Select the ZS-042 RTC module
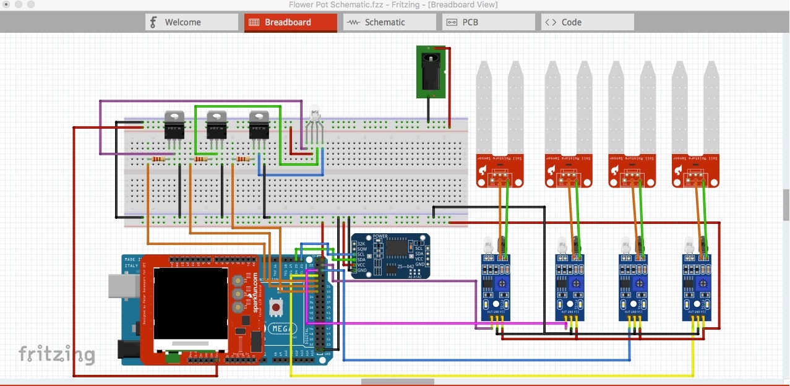 (390, 254)
